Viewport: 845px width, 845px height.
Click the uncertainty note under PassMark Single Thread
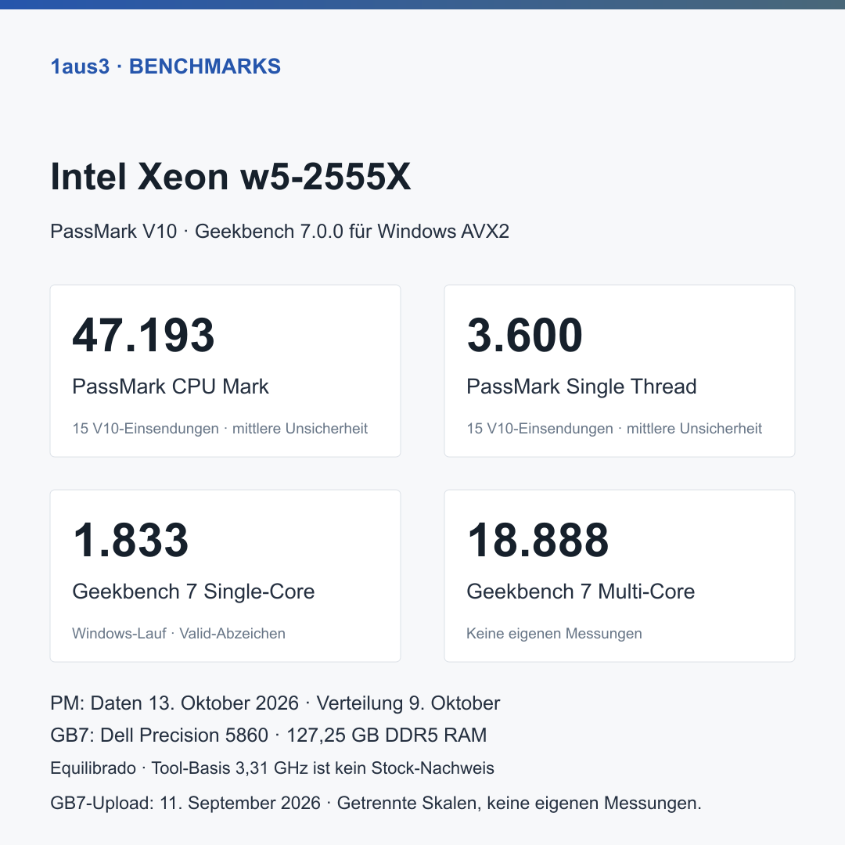pos(614,429)
